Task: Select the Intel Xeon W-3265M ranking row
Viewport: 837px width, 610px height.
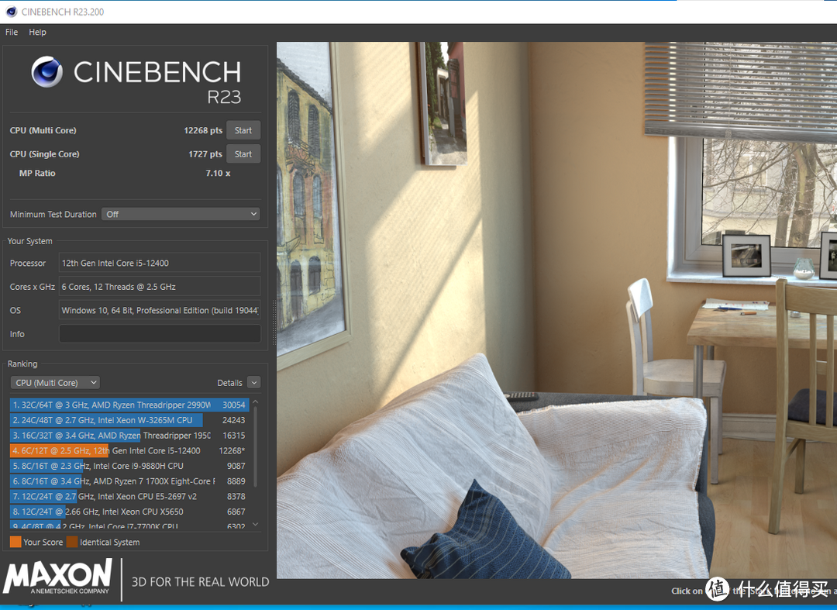Action: [x=129, y=420]
